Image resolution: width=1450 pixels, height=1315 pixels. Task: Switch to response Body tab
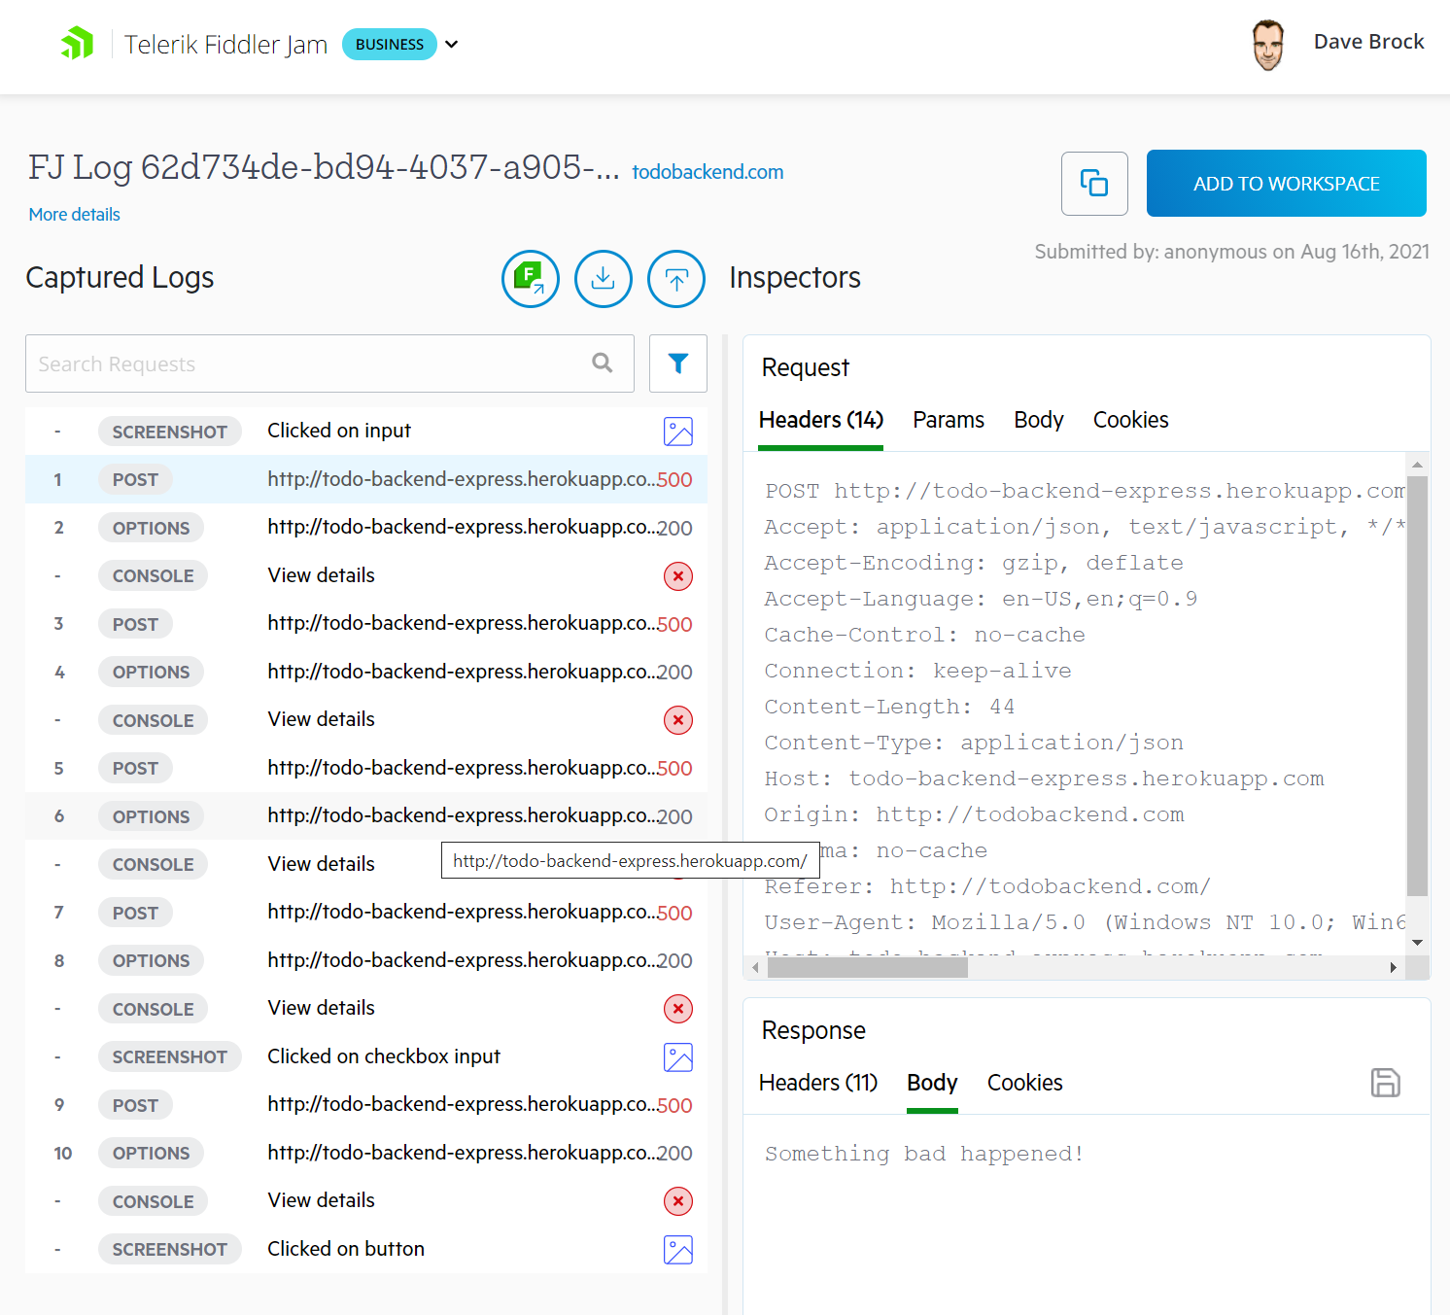[932, 1083]
